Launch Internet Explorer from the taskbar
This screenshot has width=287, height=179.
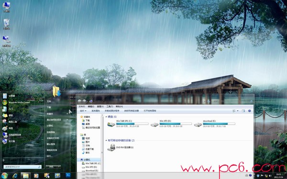(15, 176)
